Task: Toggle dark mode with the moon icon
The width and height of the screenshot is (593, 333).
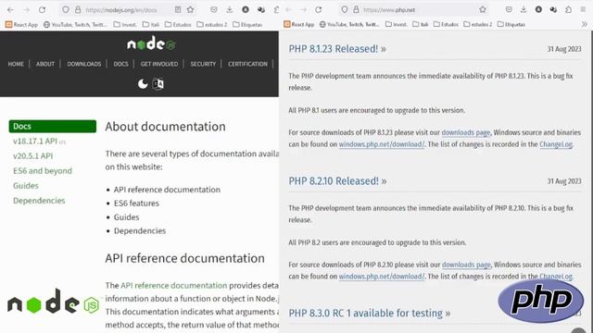Action: point(143,84)
